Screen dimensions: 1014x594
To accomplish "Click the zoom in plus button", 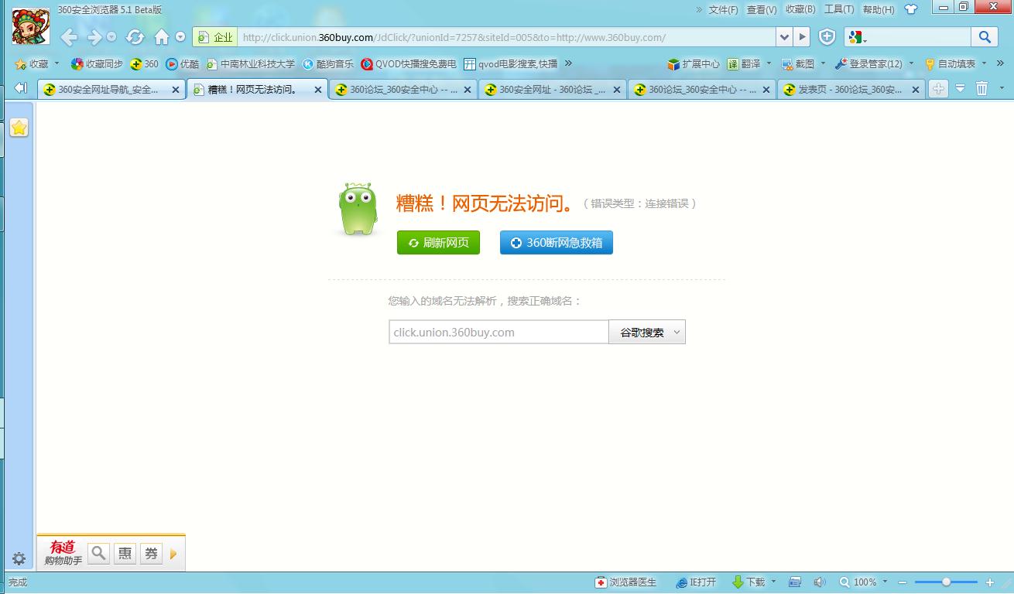I will coord(990,582).
